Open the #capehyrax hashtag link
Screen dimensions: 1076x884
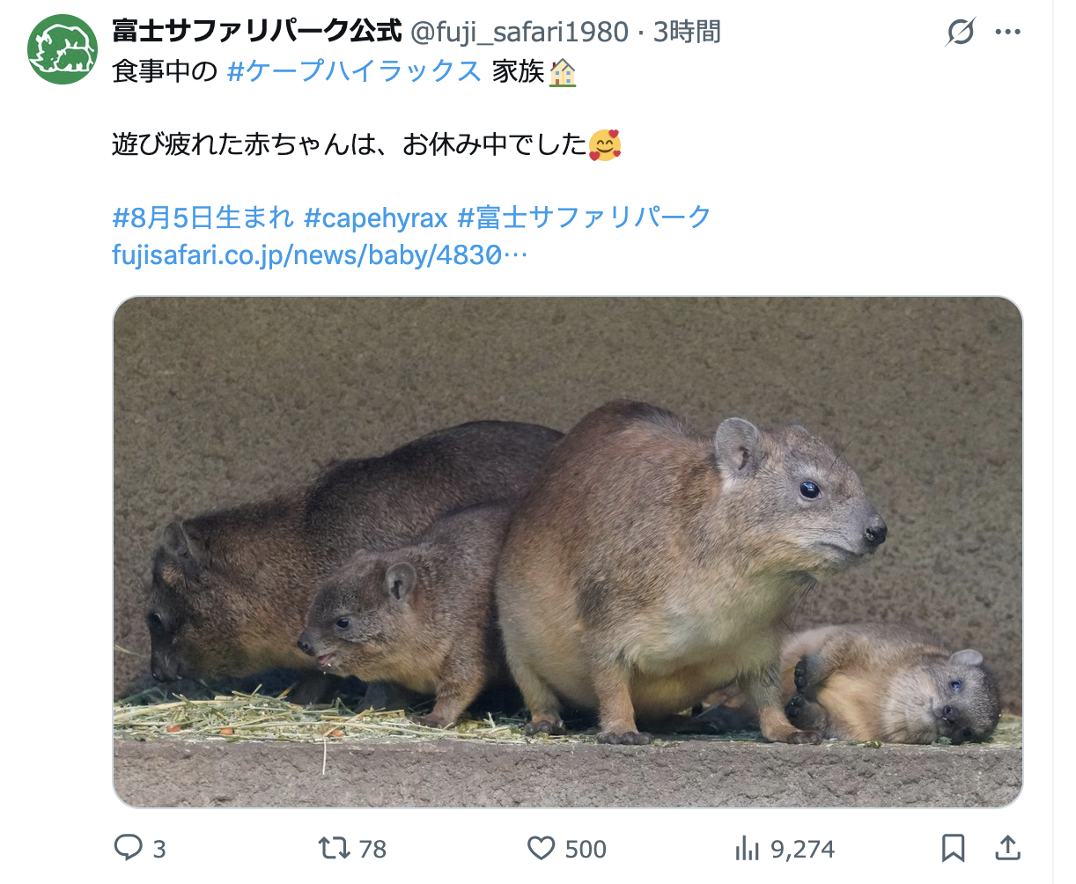click(x=376, y=217)
